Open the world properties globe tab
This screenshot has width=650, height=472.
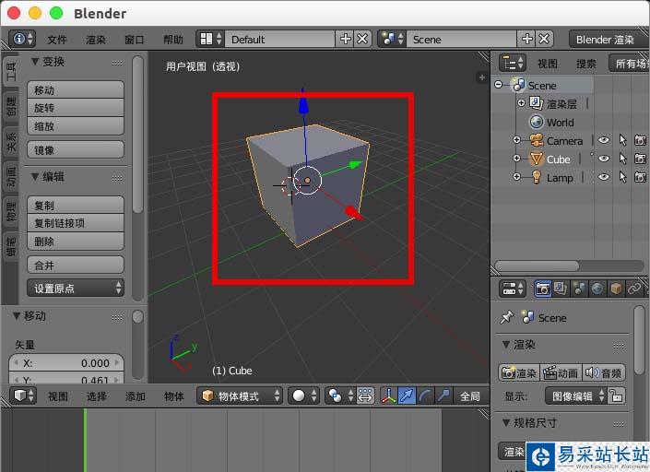[597, 289]
